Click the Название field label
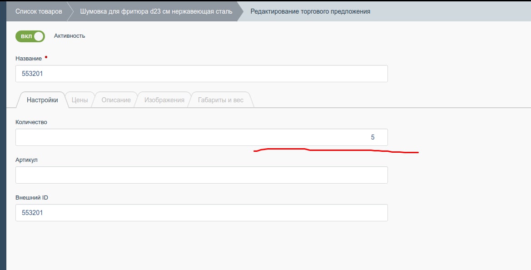This screenshot has width=531, height=270. point(29,58)
